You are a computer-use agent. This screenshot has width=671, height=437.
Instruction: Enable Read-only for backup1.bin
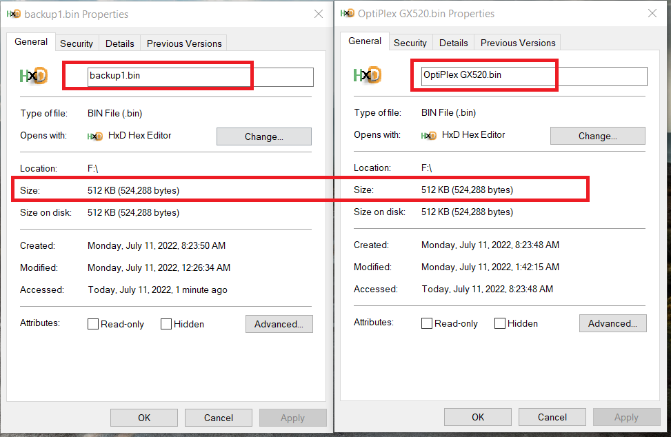[93, 324]
